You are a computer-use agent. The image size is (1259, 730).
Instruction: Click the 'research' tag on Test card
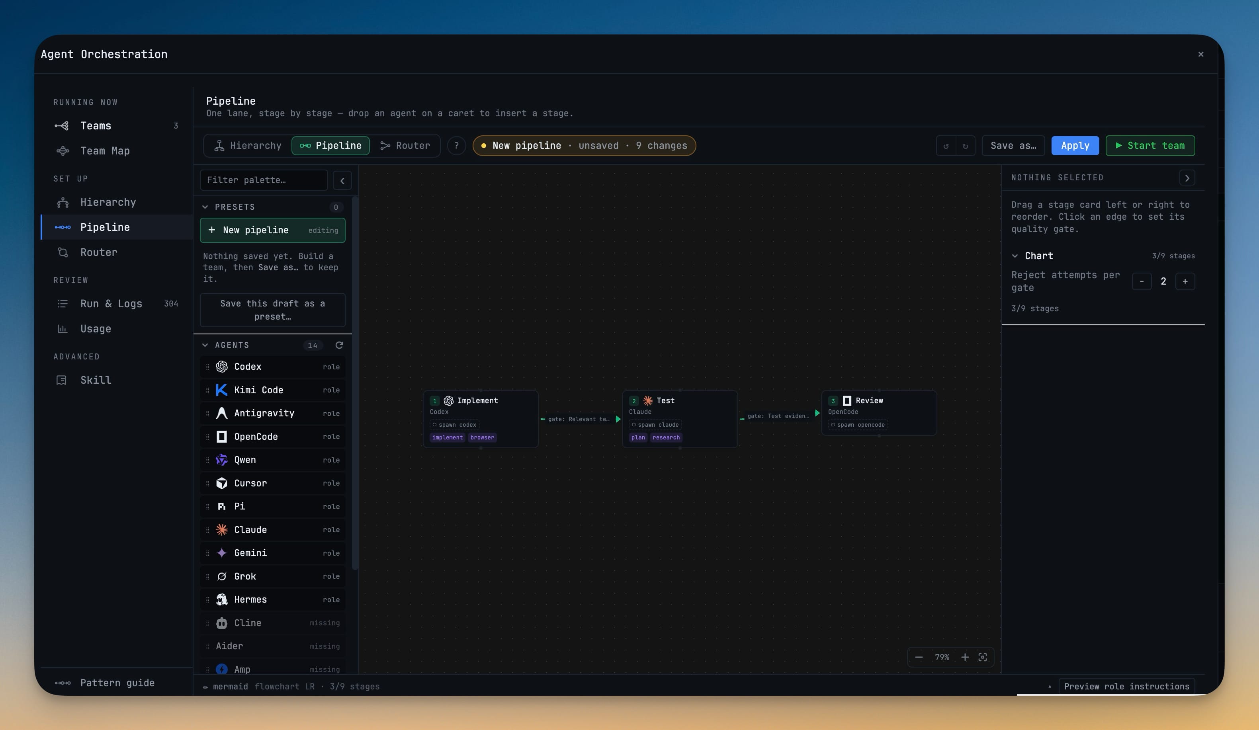click(x=666, y=437)
